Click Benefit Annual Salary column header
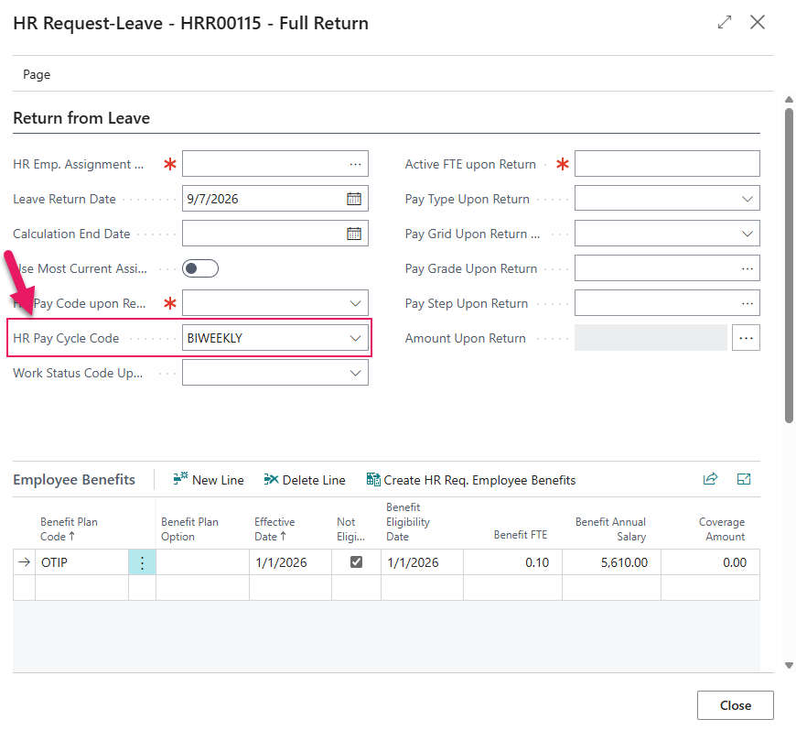Image resolution: width=796 pixels, height=730 pixels. tap(610, 529)
